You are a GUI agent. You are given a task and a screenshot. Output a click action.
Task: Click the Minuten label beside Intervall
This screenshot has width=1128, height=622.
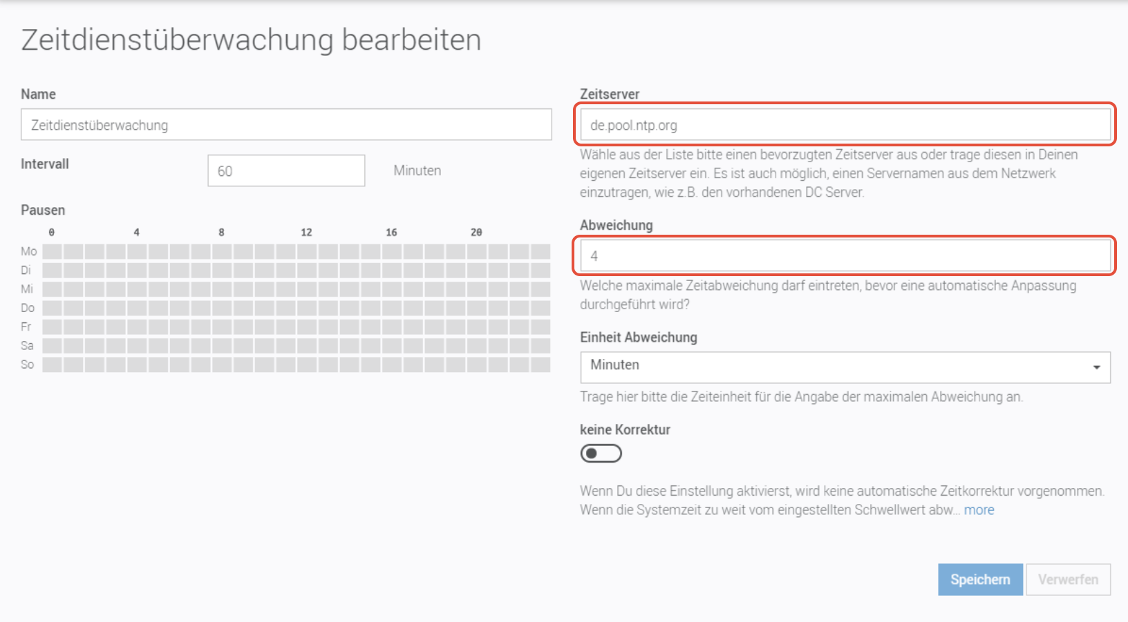click(417, 171)
